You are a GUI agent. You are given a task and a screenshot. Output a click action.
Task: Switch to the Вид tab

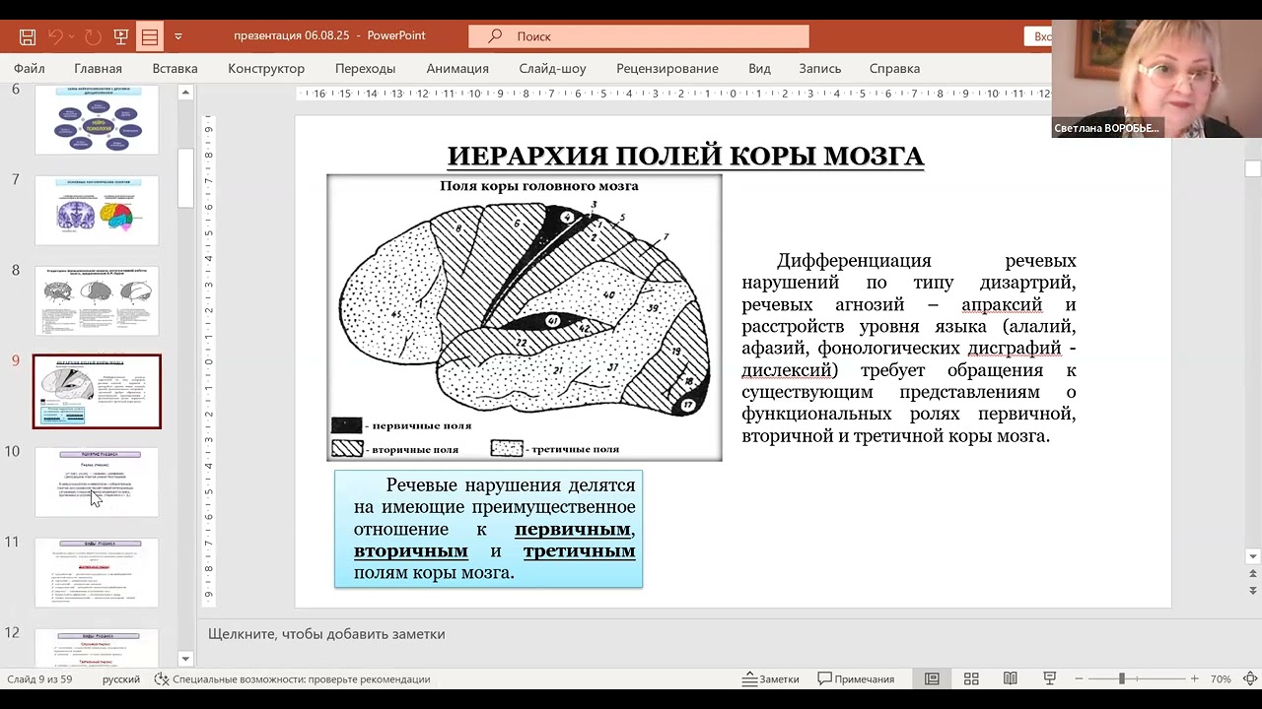coord(759,69)
